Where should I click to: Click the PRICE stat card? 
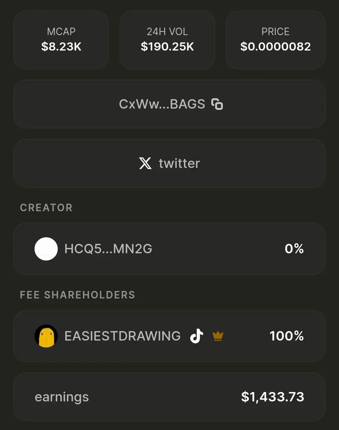(276, 39)
